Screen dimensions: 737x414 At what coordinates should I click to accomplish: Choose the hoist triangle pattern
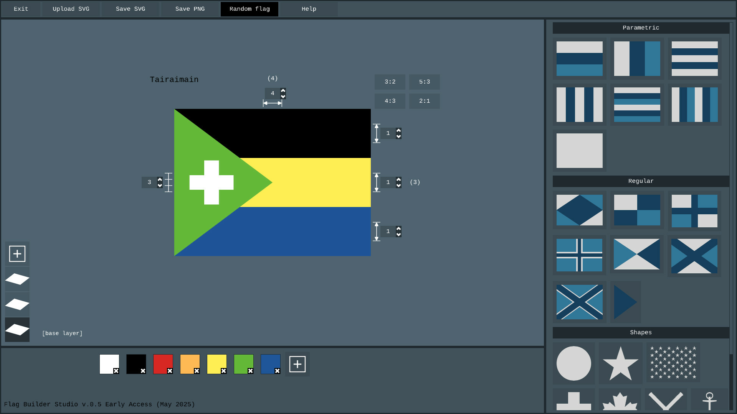coord(625,302)
